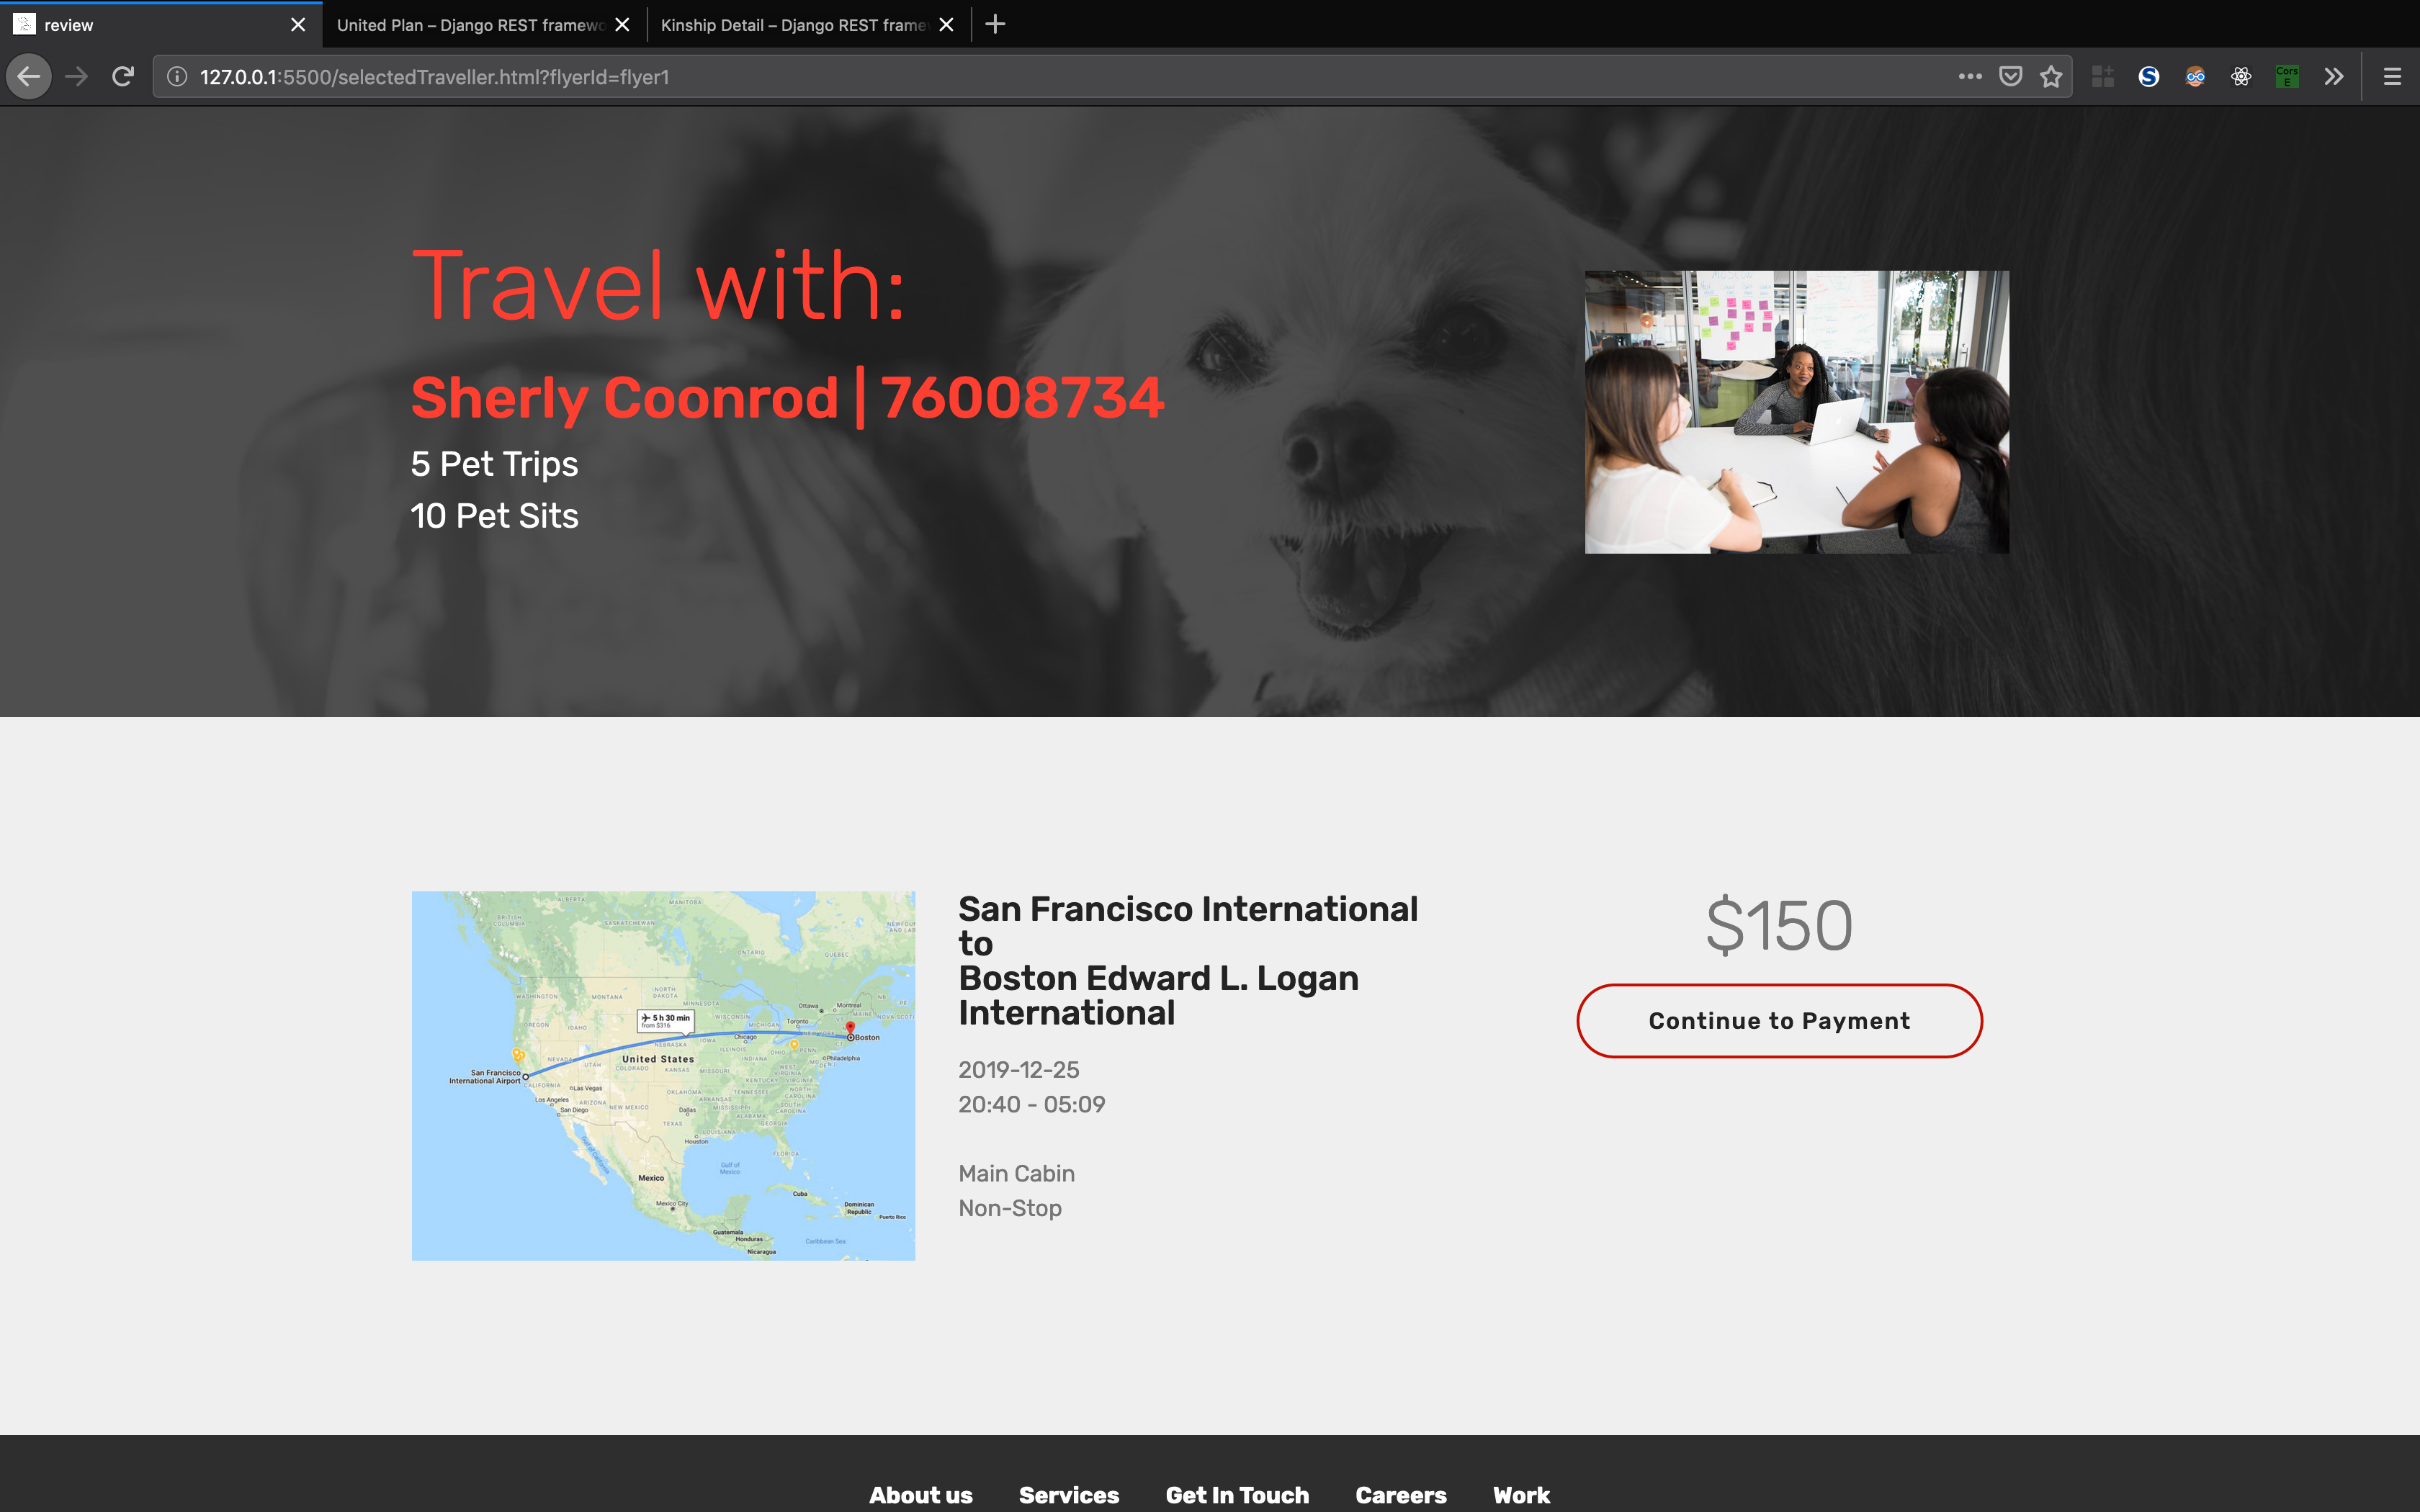
Task: Save page to Pocket
Action: pos(2010,77)
